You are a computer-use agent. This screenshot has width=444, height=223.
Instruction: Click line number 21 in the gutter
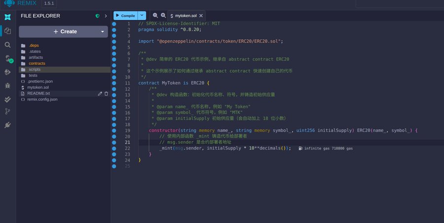[127, 142]
